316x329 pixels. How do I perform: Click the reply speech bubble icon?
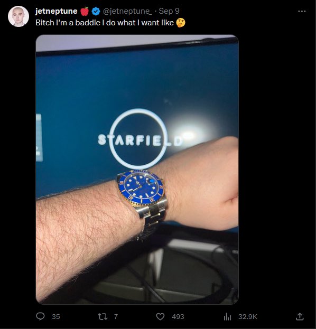[40, 316]
